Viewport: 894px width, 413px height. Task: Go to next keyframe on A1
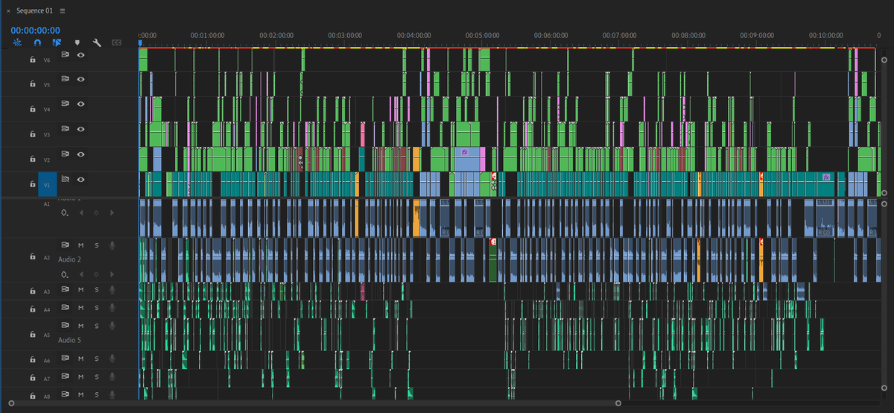point(112,213)
